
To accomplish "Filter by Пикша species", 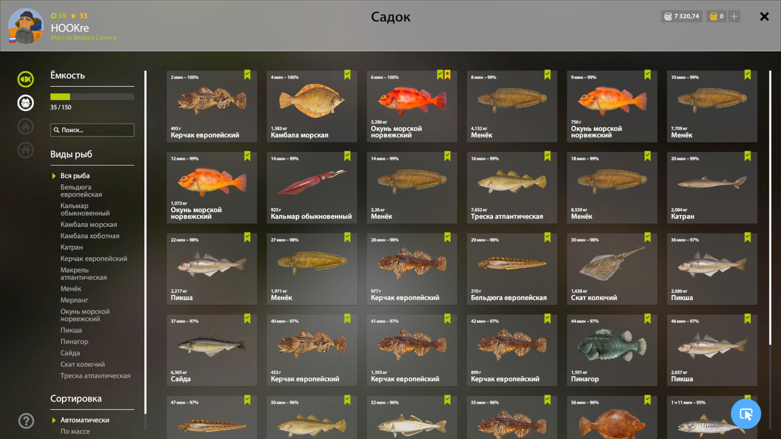I will pos(71,330).
